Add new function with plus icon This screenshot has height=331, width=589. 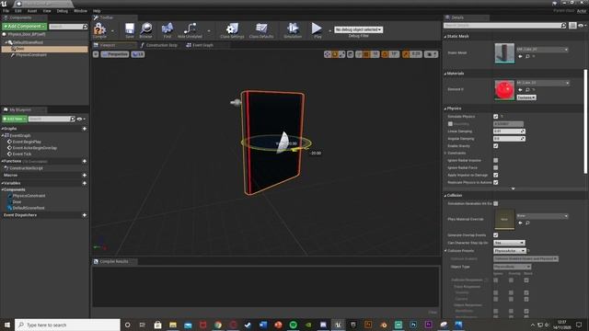(x=84, y=161)
